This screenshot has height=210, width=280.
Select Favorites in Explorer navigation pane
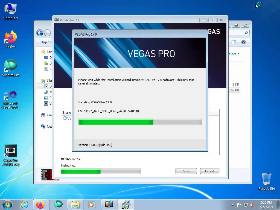tap(46, 52)
